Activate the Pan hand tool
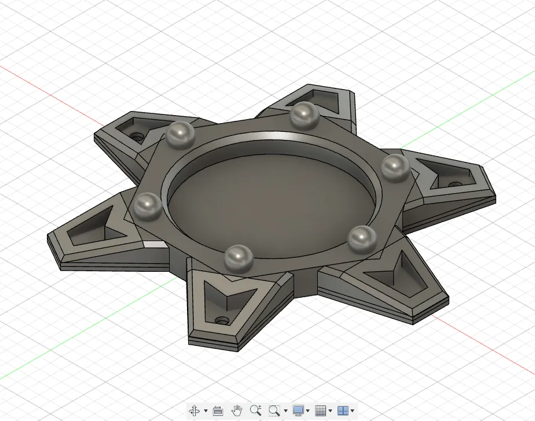 point(237,411)
